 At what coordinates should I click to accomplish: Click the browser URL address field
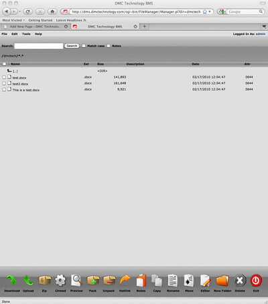pos(136,11)
